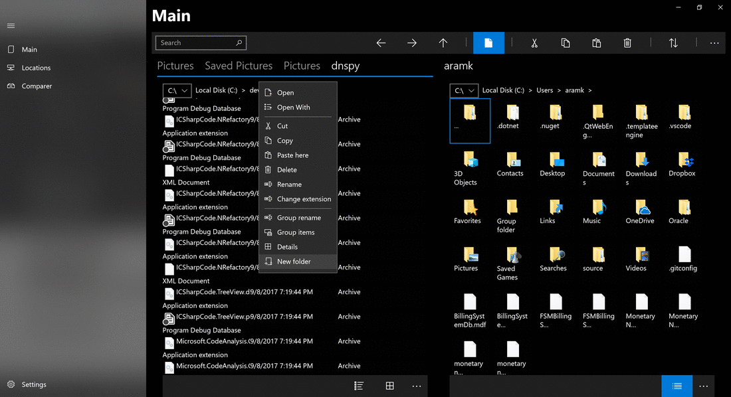731x397 pixels.
Task: Expand the hamburger navigation menu
Action: [x=11, y=26]
